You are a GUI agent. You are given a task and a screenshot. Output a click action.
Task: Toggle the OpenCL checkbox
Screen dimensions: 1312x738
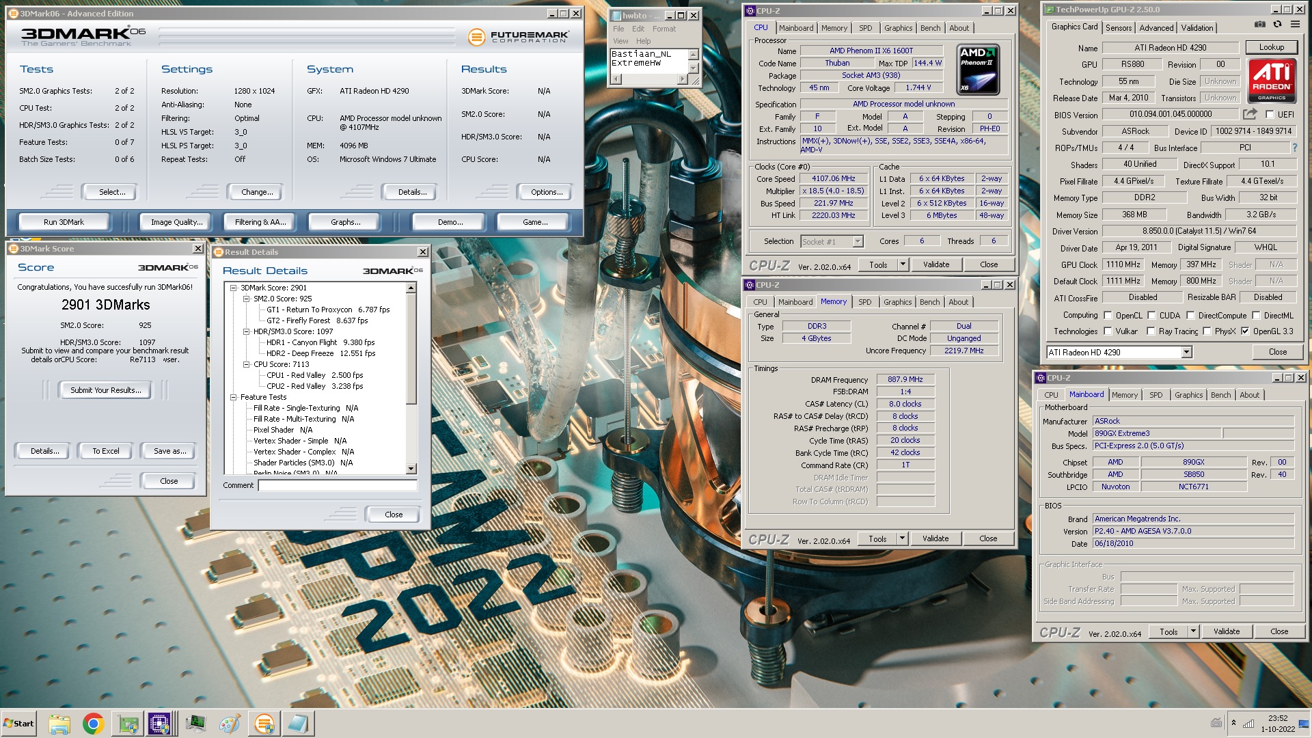click(1108, 316)
